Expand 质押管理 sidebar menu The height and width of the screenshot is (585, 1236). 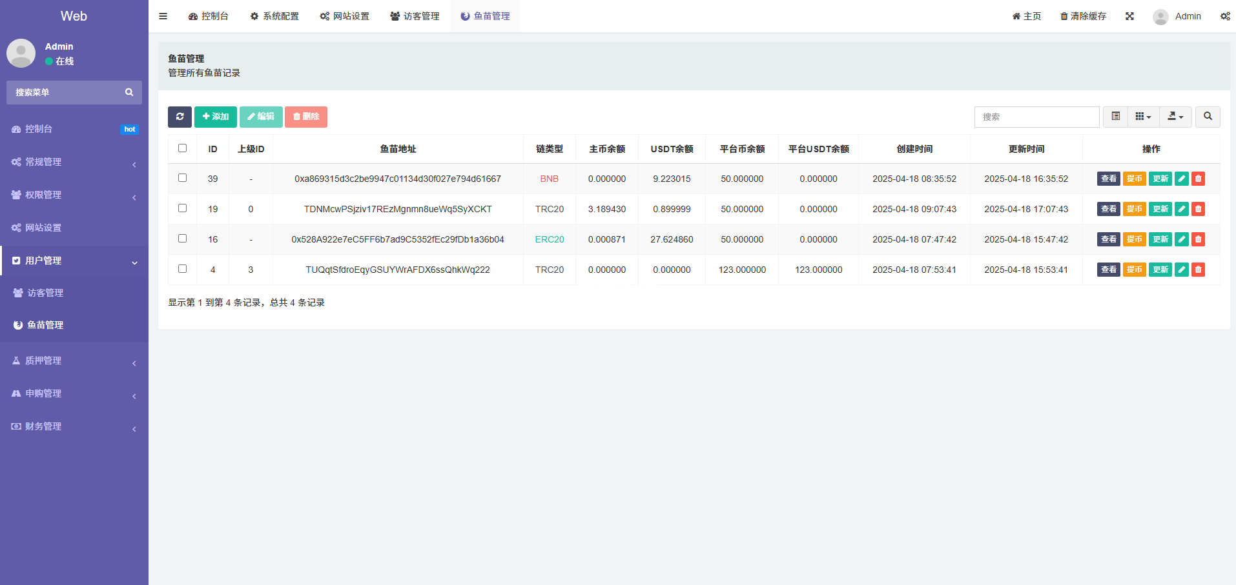pos(74,361)
